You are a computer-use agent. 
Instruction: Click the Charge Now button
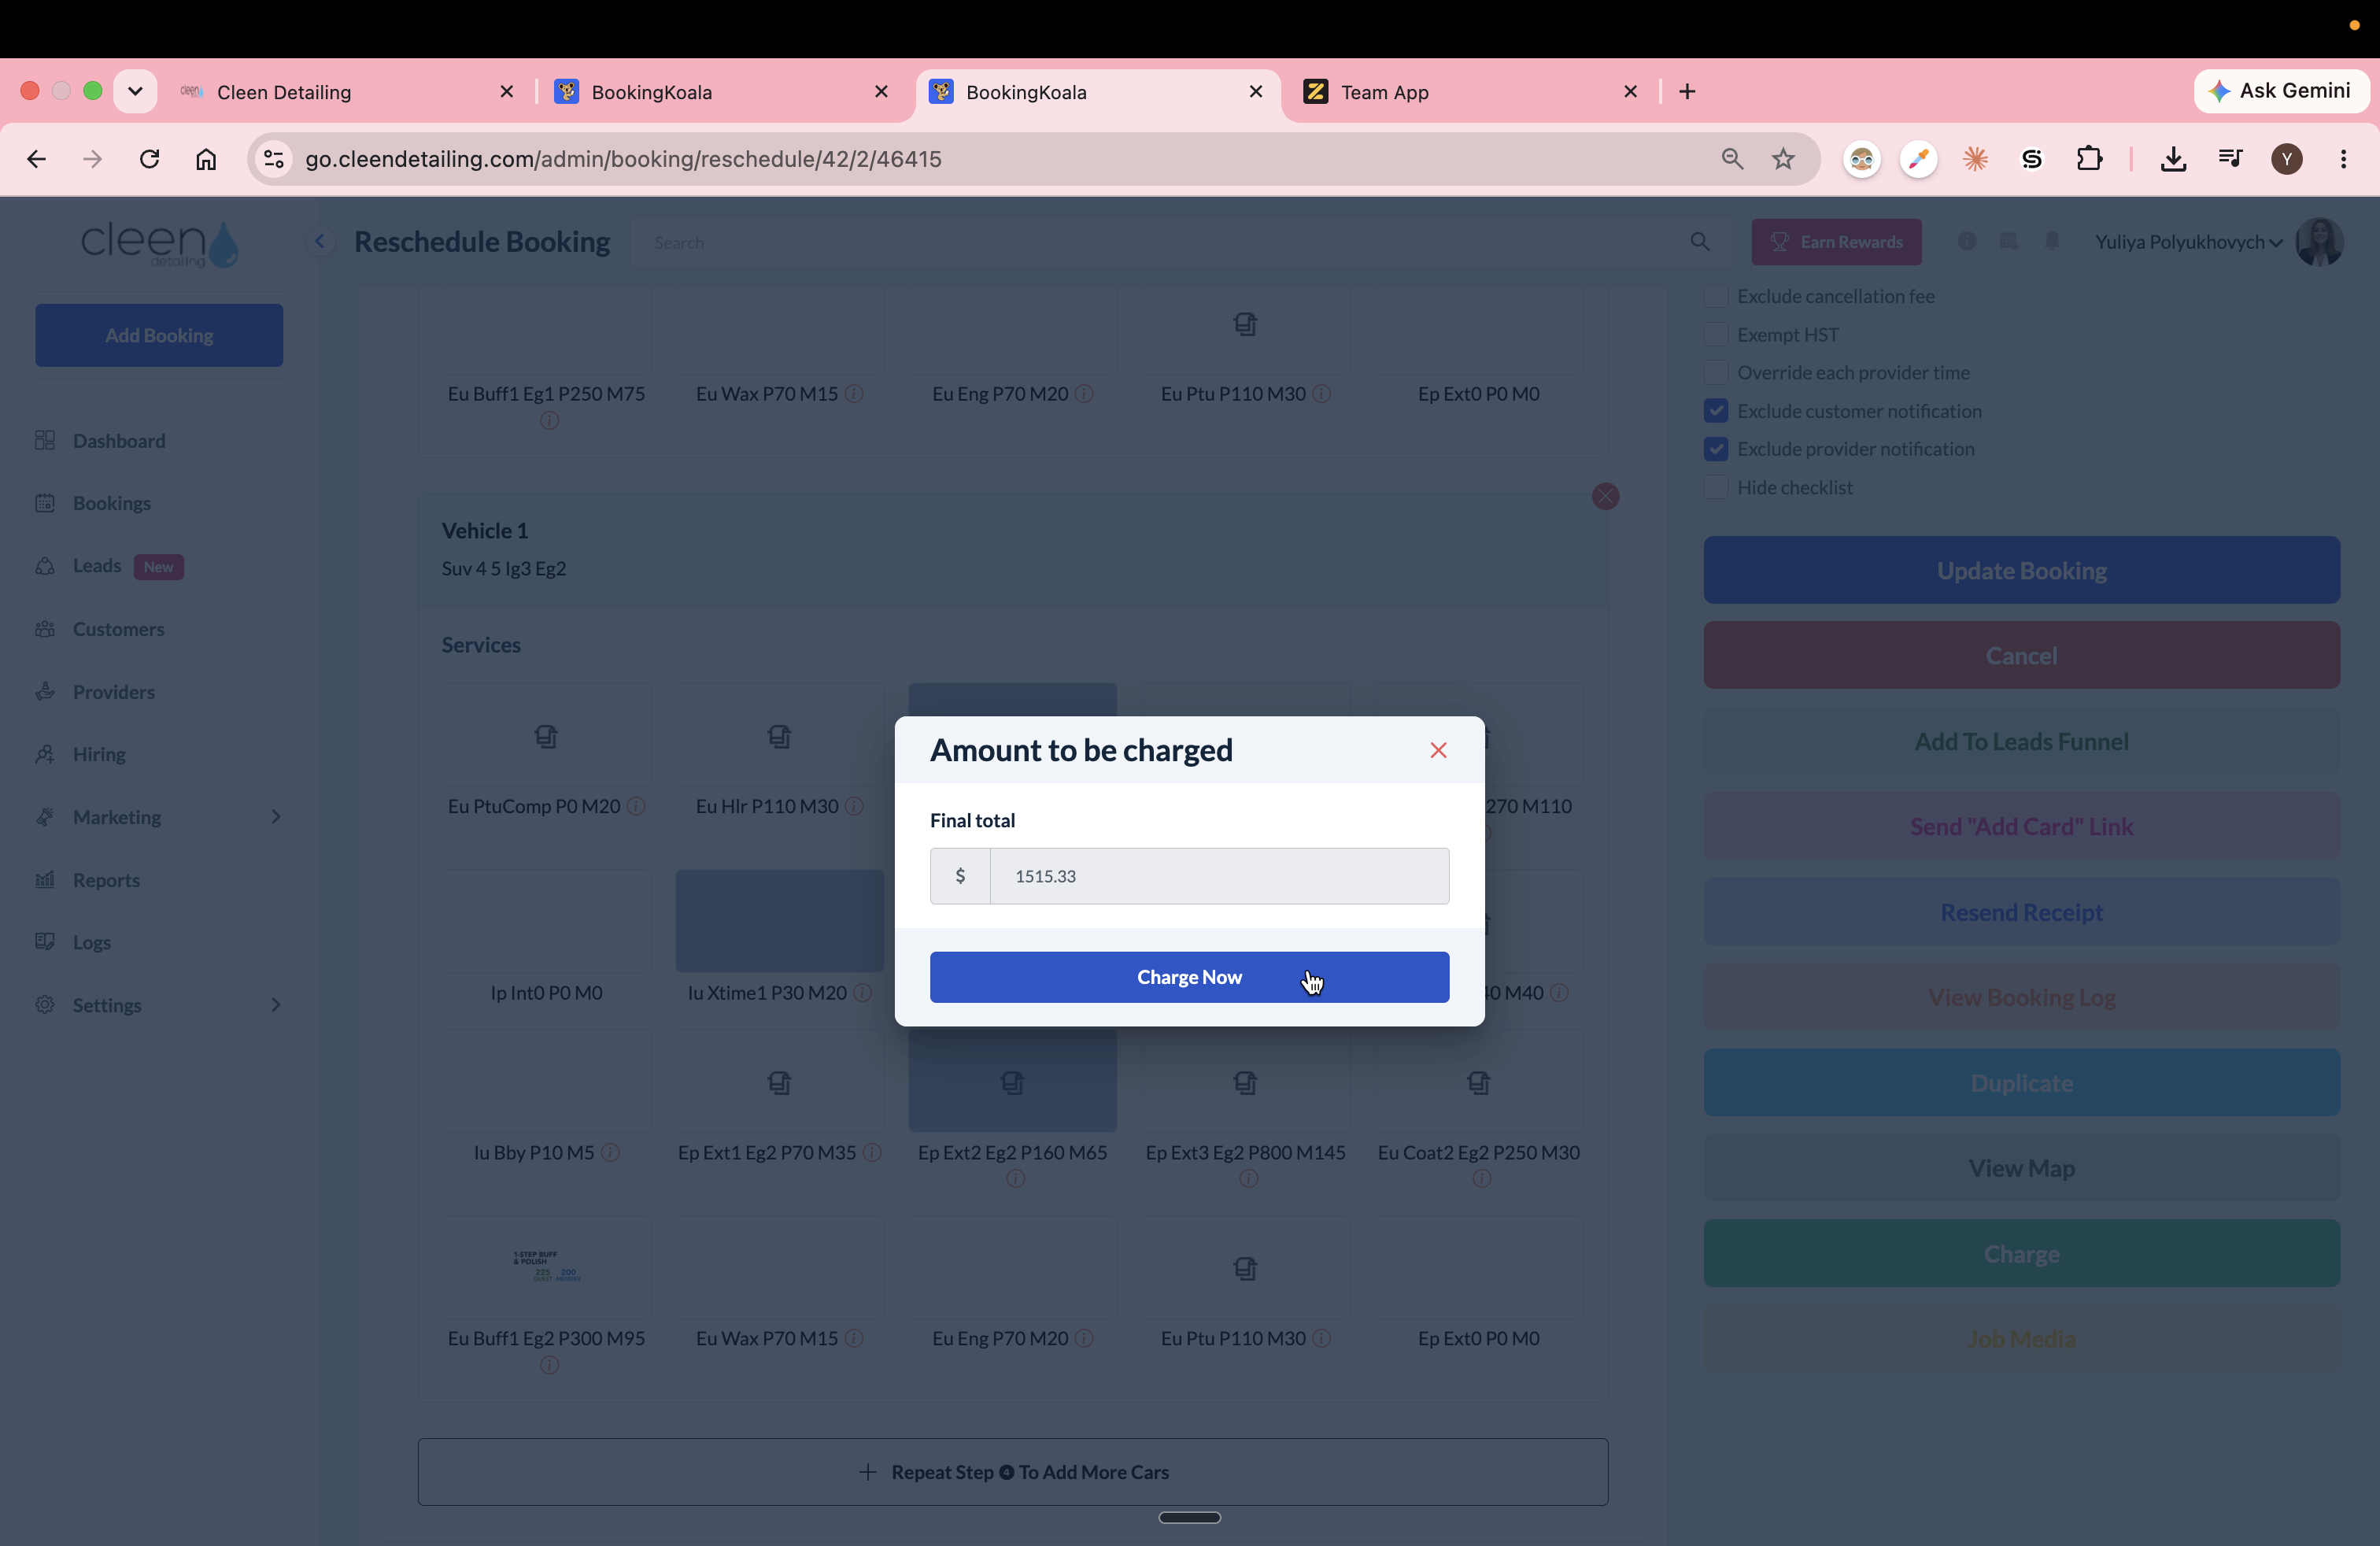click(1189, 977)
